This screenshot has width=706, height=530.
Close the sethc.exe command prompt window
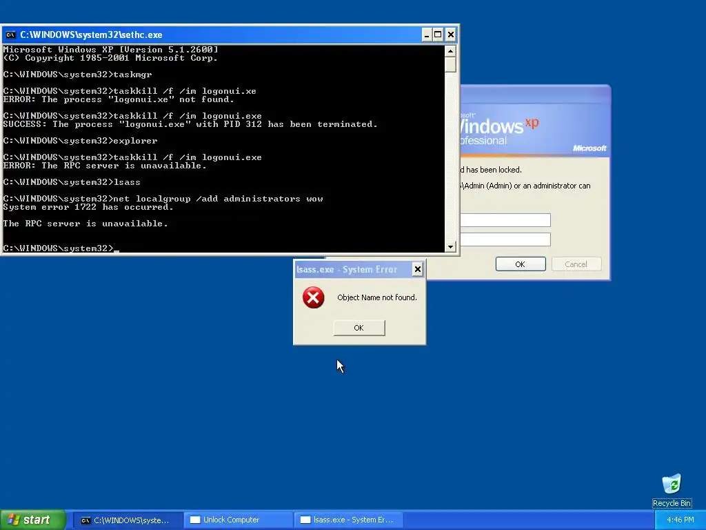(450, 35)
